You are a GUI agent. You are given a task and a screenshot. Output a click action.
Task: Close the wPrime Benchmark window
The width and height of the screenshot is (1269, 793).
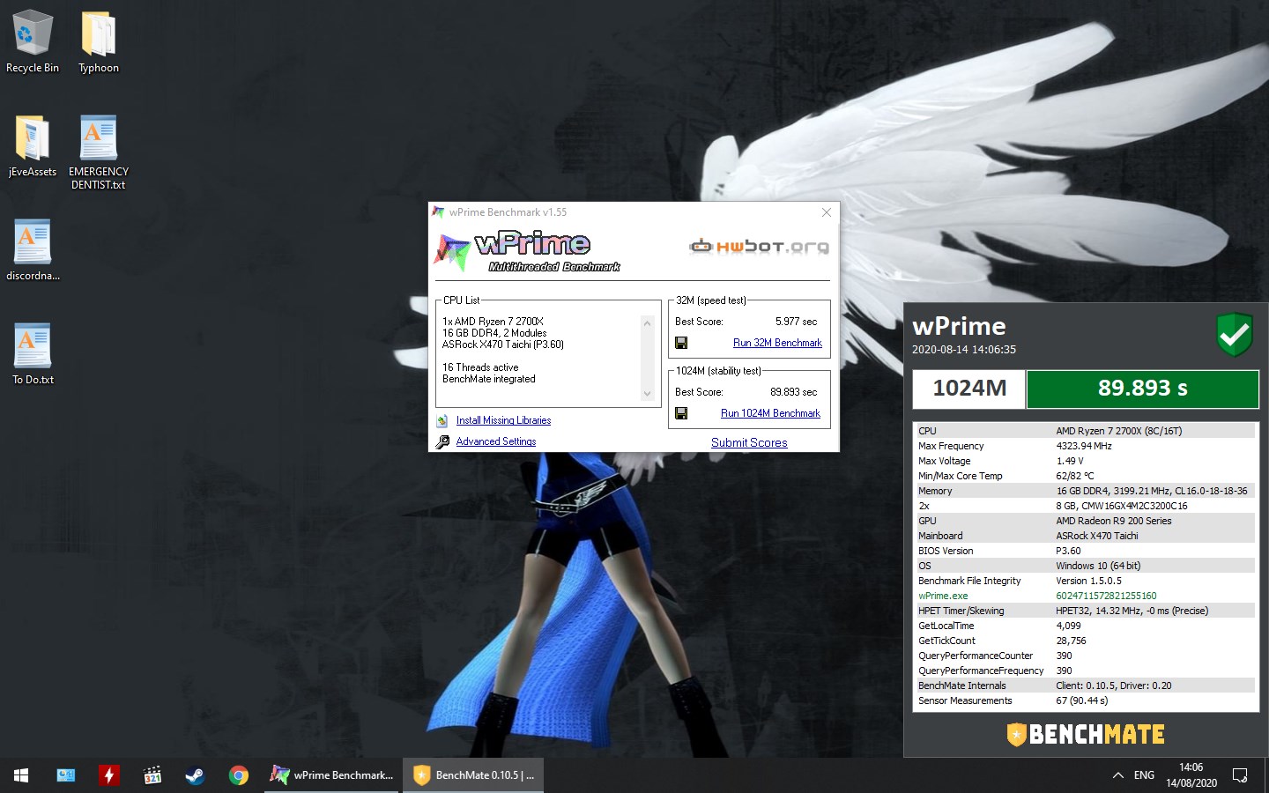pyautogui.click(x=826, y=212)
